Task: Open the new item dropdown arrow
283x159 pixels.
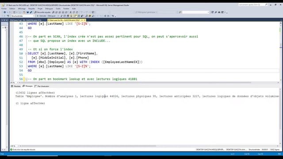Action: pos(17,12)
